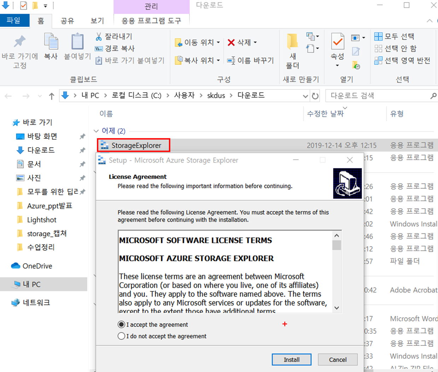Click the Install button
438x372 pixels.
click(x=292, y=360)
